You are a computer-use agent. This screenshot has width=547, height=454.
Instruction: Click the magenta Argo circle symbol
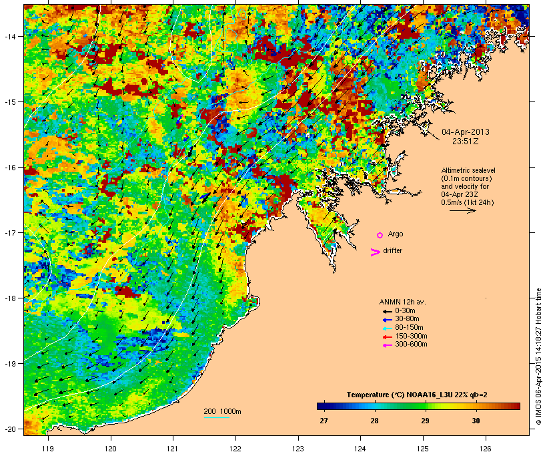point(380,235)
